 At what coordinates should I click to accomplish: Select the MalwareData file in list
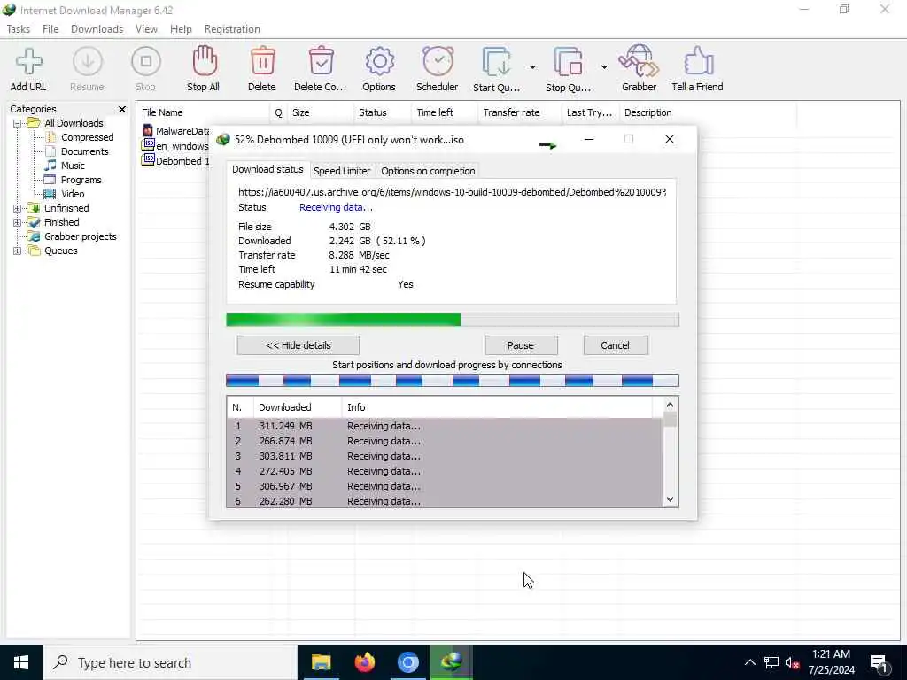click(x=176, y=131)
